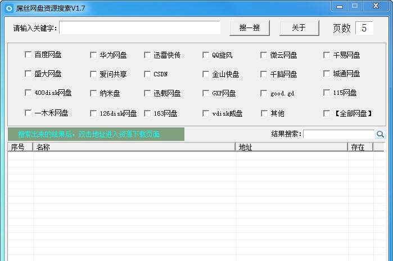Close the 屌丝网盘资源搜索 window
The width and height of the screenshot is (393, 261).
[376, 6]
